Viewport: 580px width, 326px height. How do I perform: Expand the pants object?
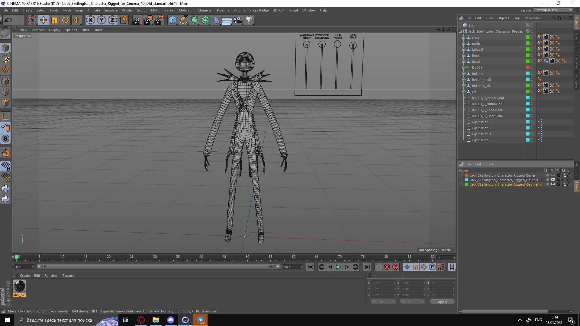pos(463,43)
